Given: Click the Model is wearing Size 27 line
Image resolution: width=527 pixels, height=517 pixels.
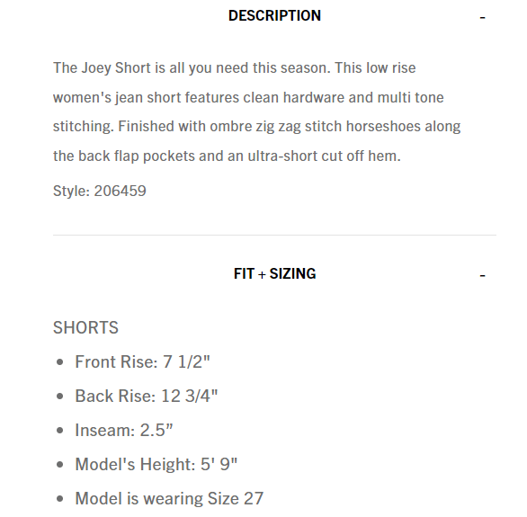Looking at the screenshot, I should click(x=169, y=498).
